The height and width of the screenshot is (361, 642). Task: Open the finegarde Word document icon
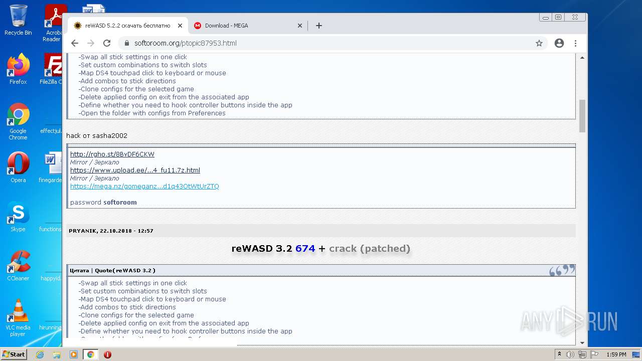coord(51,167)
